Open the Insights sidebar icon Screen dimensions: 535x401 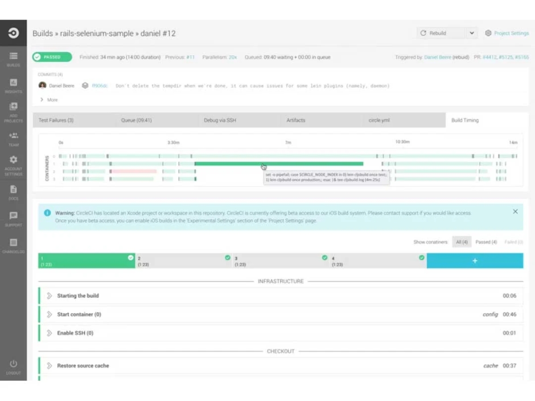pos(13,82)
